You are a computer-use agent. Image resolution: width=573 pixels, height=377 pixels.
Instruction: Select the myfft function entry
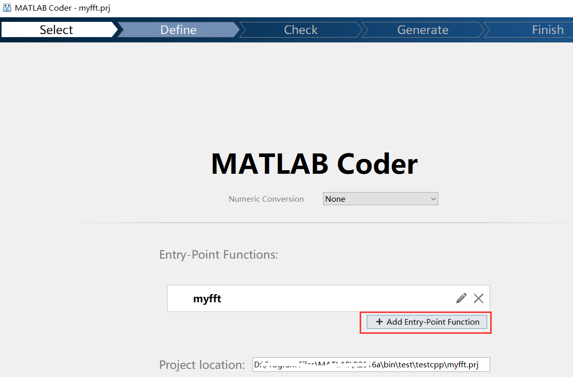[x=207, y=299]
